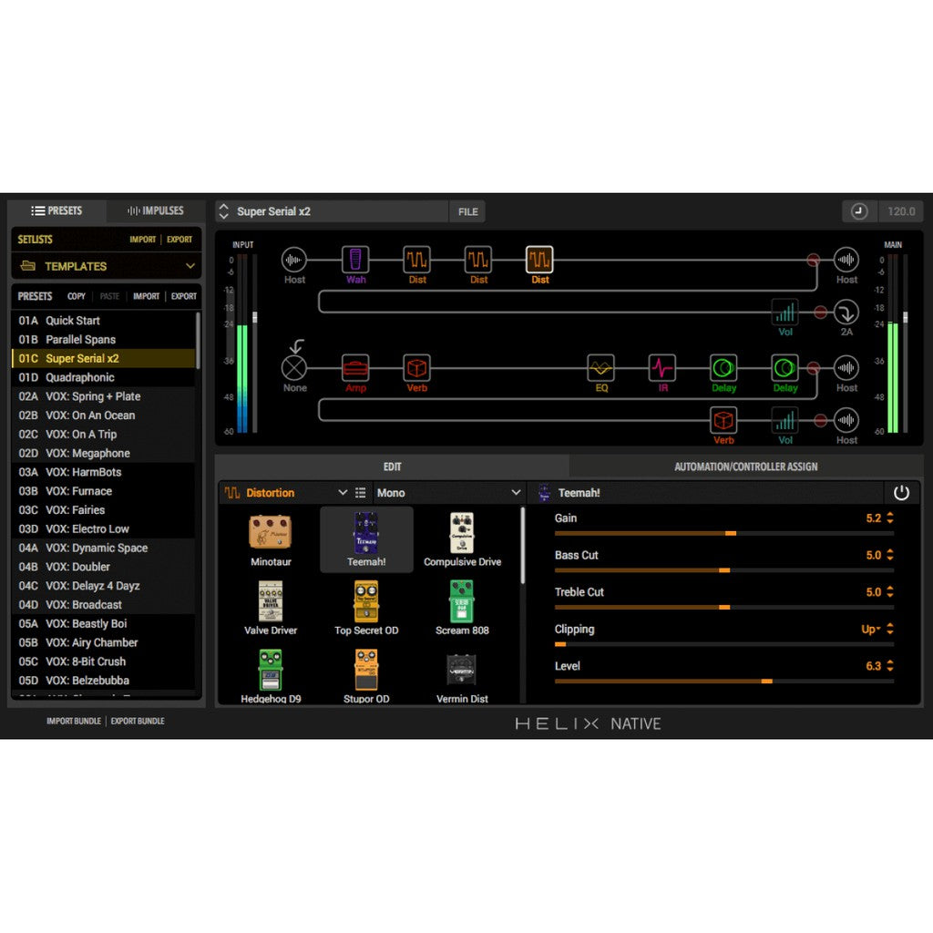Open the Verb block settings
This screenshot has width=933, height=933.
click(416, 368)
